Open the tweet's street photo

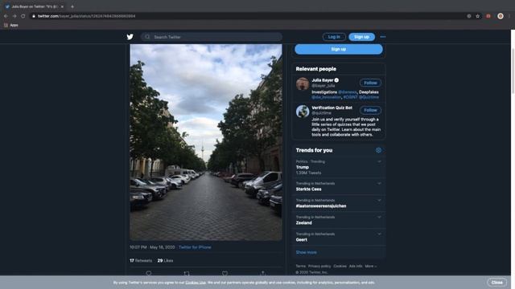click(x=206, y=142)
